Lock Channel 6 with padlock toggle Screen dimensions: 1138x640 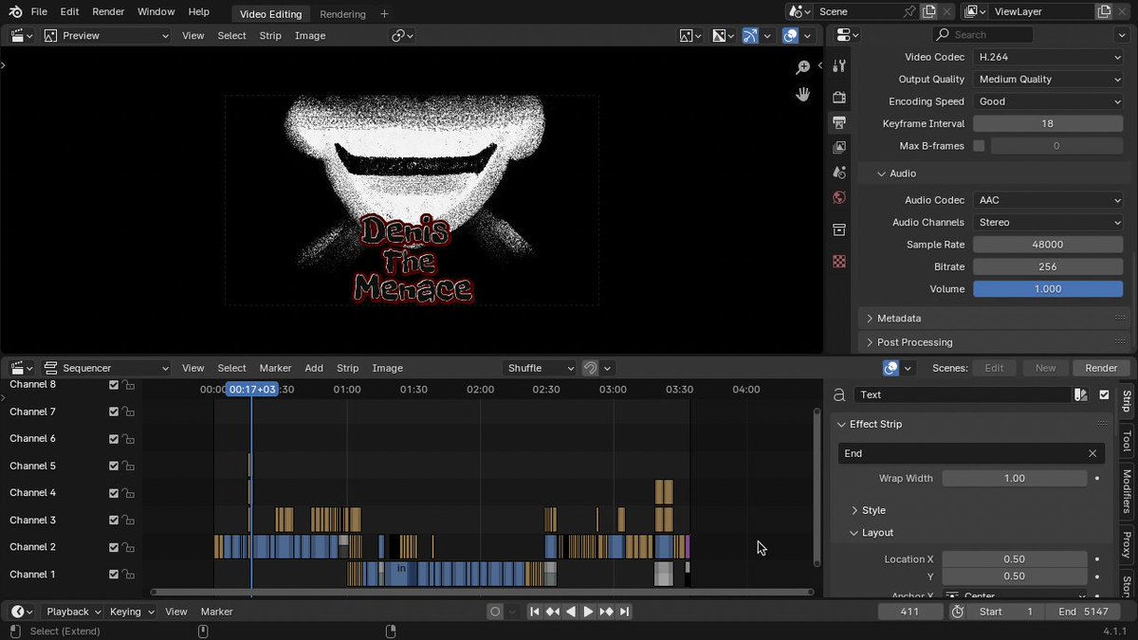tap(127, 438)
